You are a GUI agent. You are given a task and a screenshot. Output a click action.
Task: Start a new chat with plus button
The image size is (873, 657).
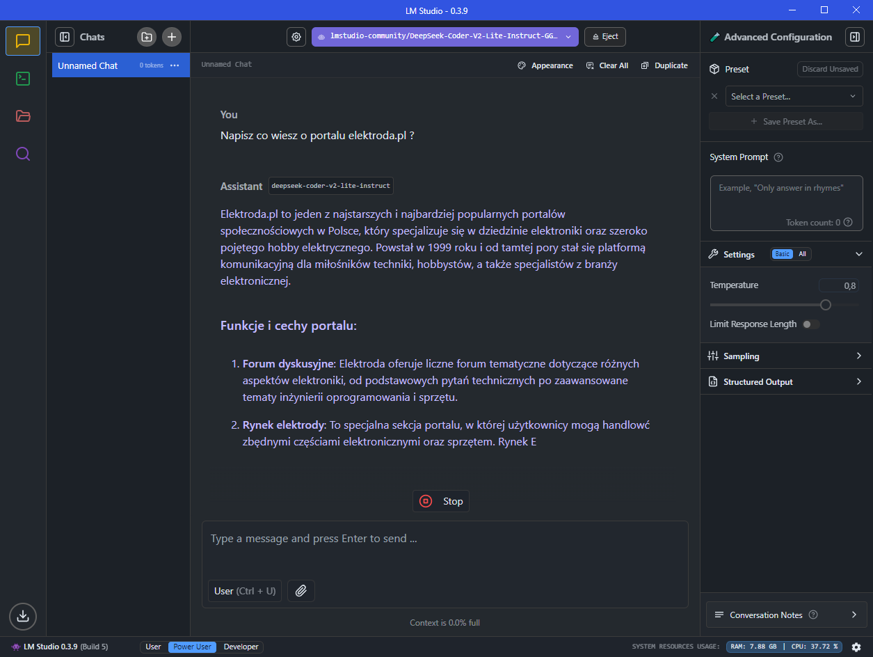tap(172, 37)
